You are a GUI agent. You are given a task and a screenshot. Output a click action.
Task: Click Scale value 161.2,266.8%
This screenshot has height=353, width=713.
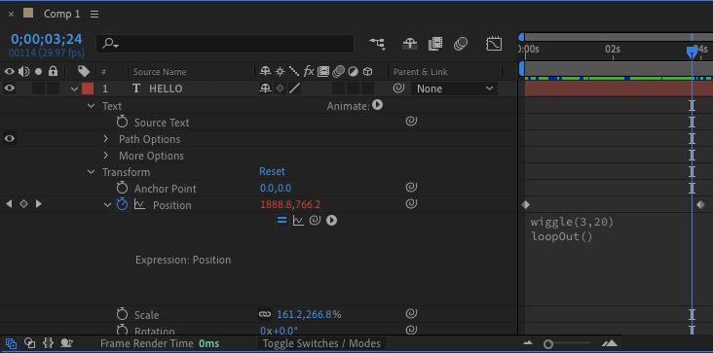click(x=309, y=314)
